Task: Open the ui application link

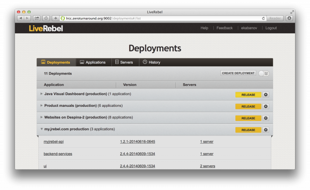Action: click(45, 166)
